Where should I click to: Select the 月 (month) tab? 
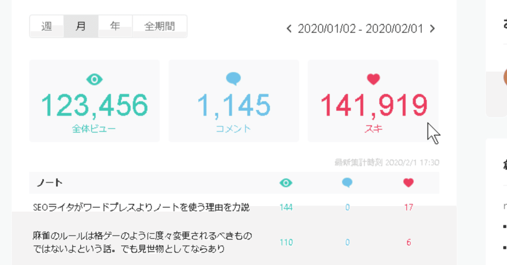pyautogui.click(x=80, y=26)
